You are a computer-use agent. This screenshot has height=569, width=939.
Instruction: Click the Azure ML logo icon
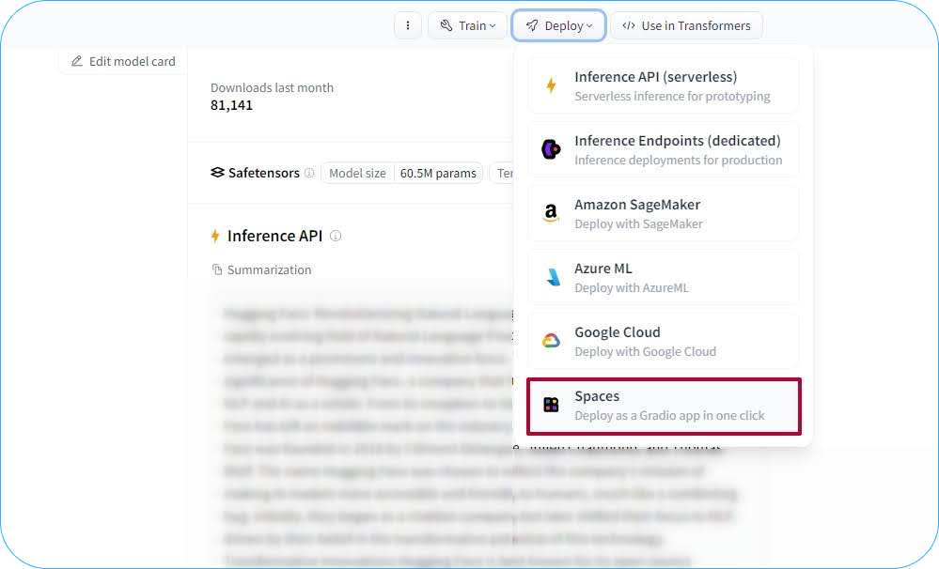coord(554,277)
